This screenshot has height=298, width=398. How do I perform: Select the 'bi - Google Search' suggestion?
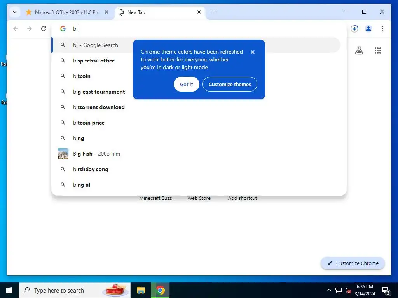point(196,45)
